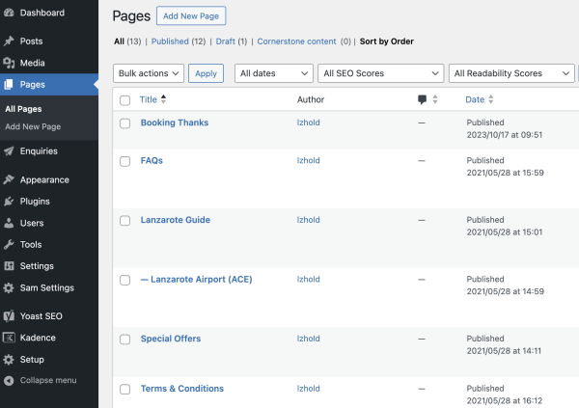This screenshot has width=579, height=408.
Task: Open the Bulk actions dropdown
Action: point(149,73)
